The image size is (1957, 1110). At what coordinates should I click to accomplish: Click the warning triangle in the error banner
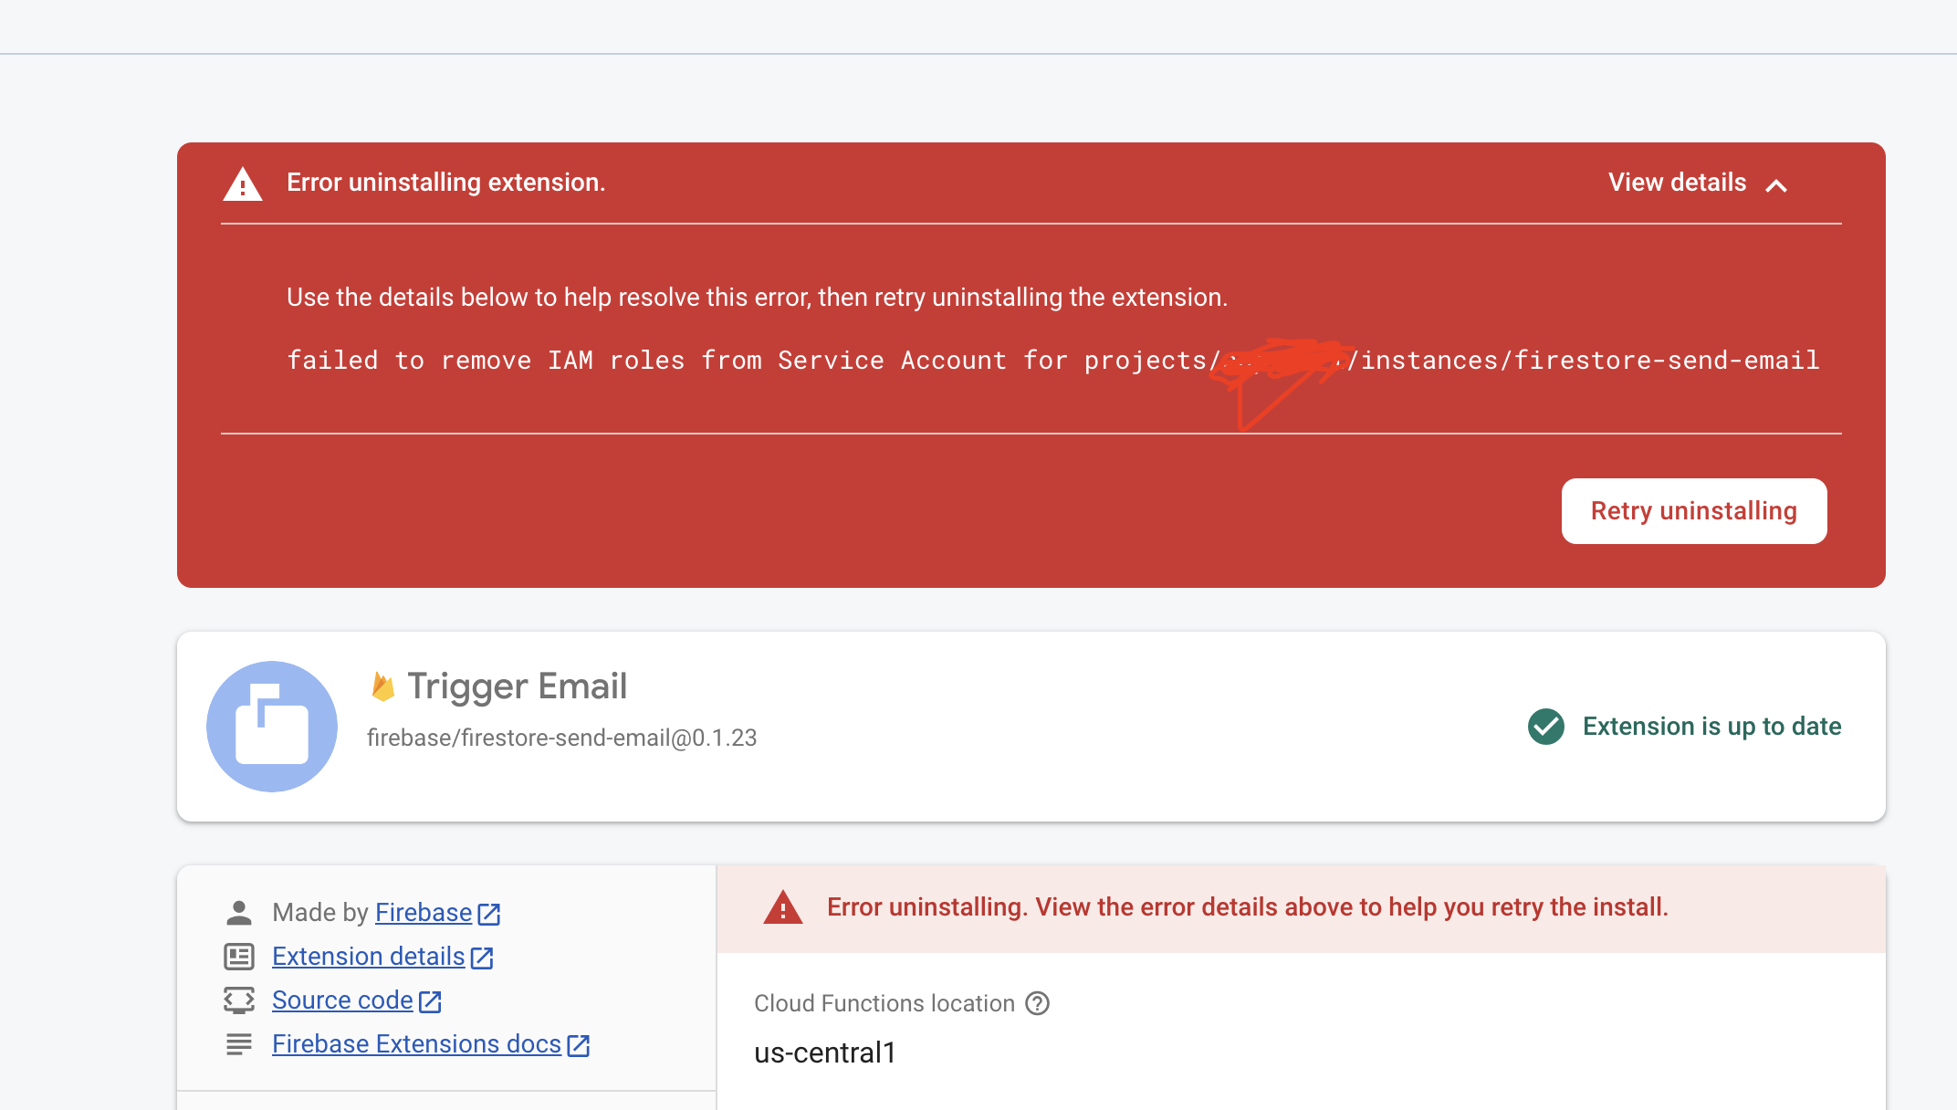point(243,183)
